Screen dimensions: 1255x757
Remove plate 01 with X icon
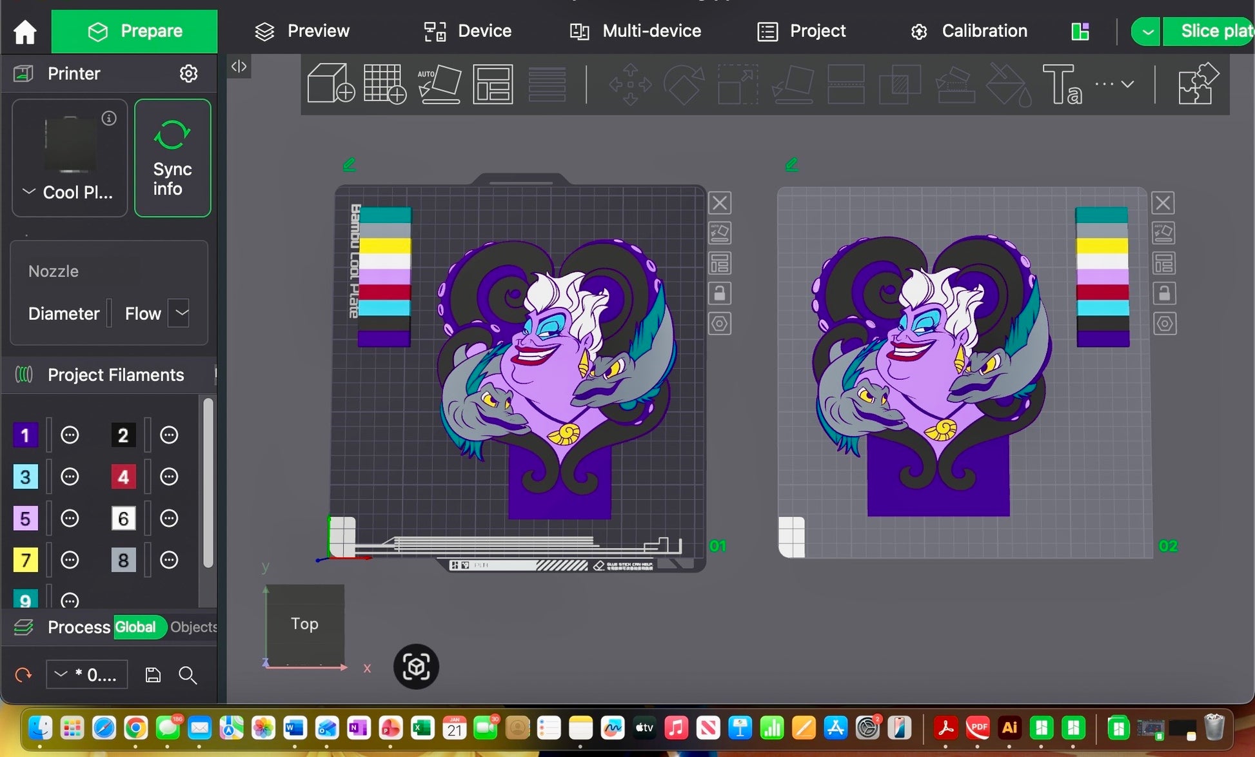(x=720, y=203)
